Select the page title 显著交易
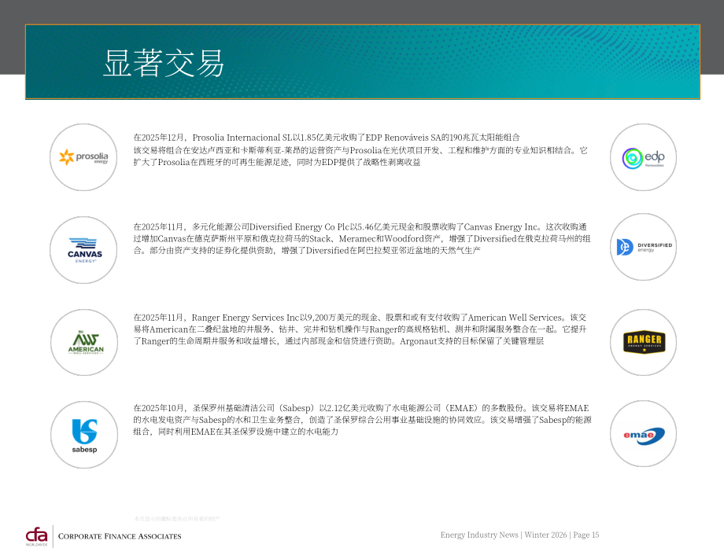This screenshot has height=559, width=724. [x=164, y=63]
